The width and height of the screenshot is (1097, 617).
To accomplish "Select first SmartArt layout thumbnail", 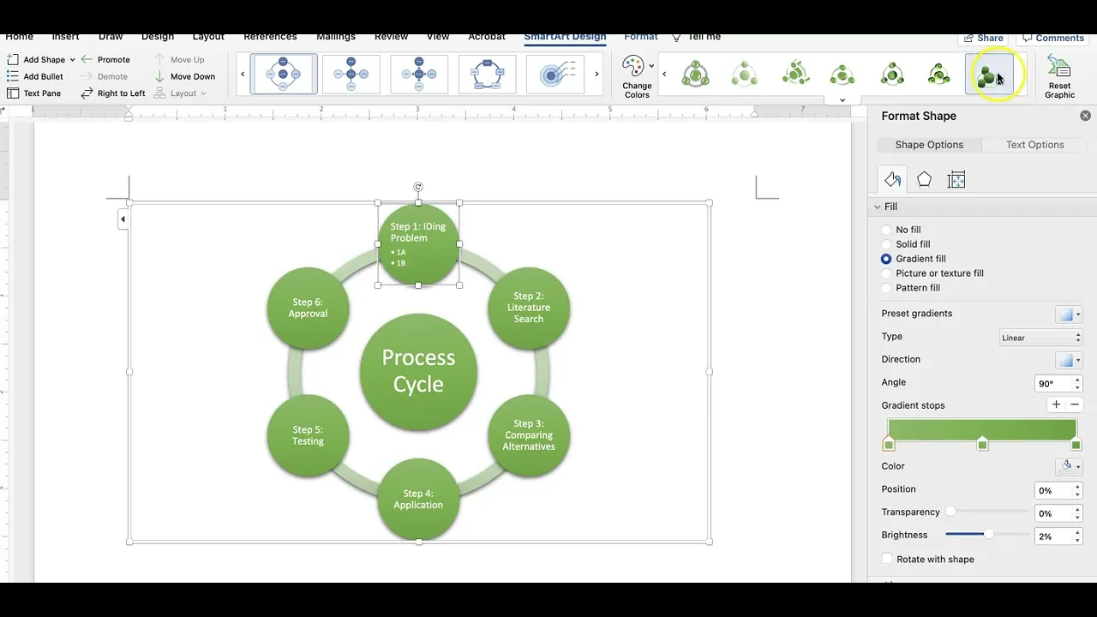I will [x=283, y=75].
